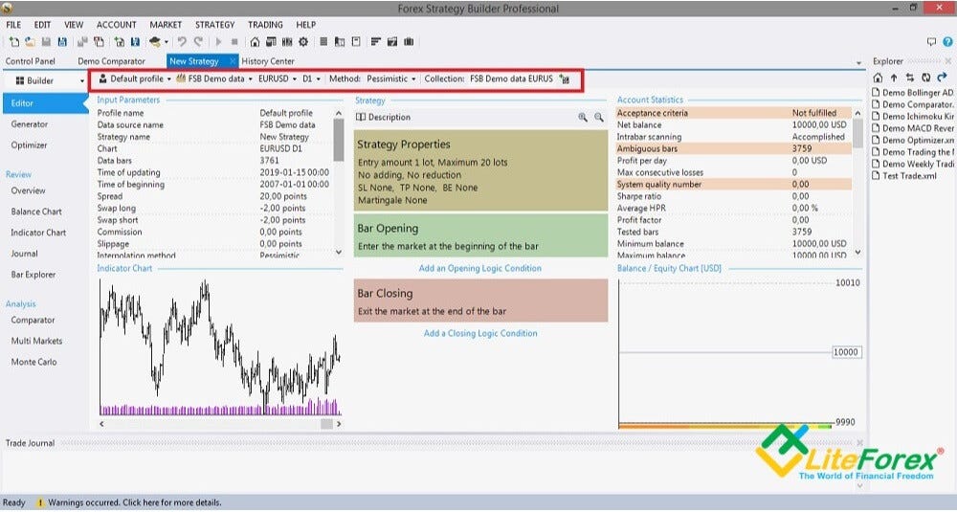The height and width of the screenshot is (512, 957).
Task: Open the STRATEGY menu
Action: (214, 25)
